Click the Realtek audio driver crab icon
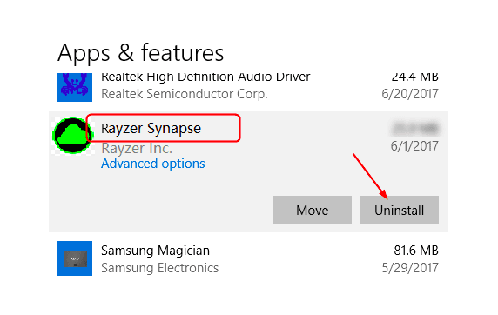Viewport: 498px width, 315px height. 75,87
